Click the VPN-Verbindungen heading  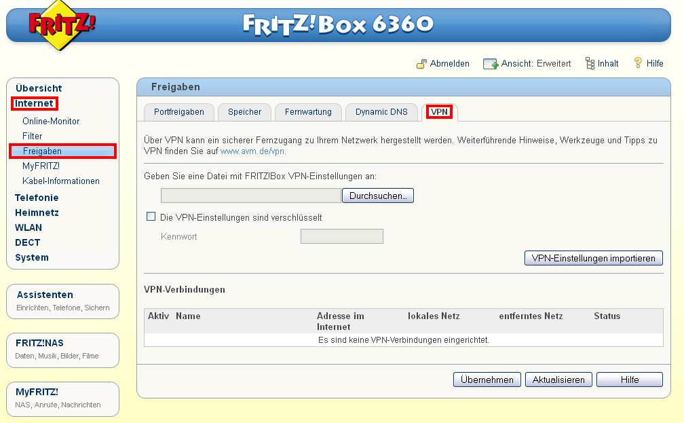click(185, 290)
